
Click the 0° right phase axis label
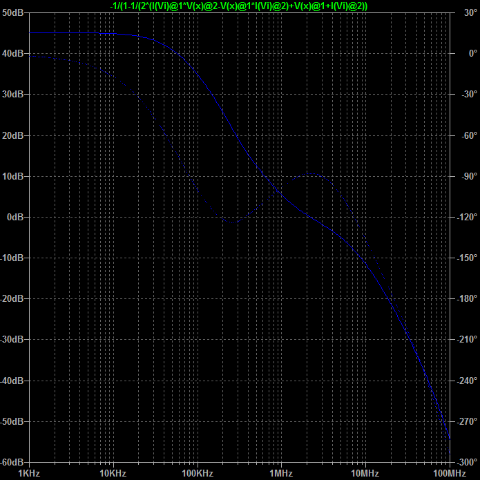(x=473, y=54)
